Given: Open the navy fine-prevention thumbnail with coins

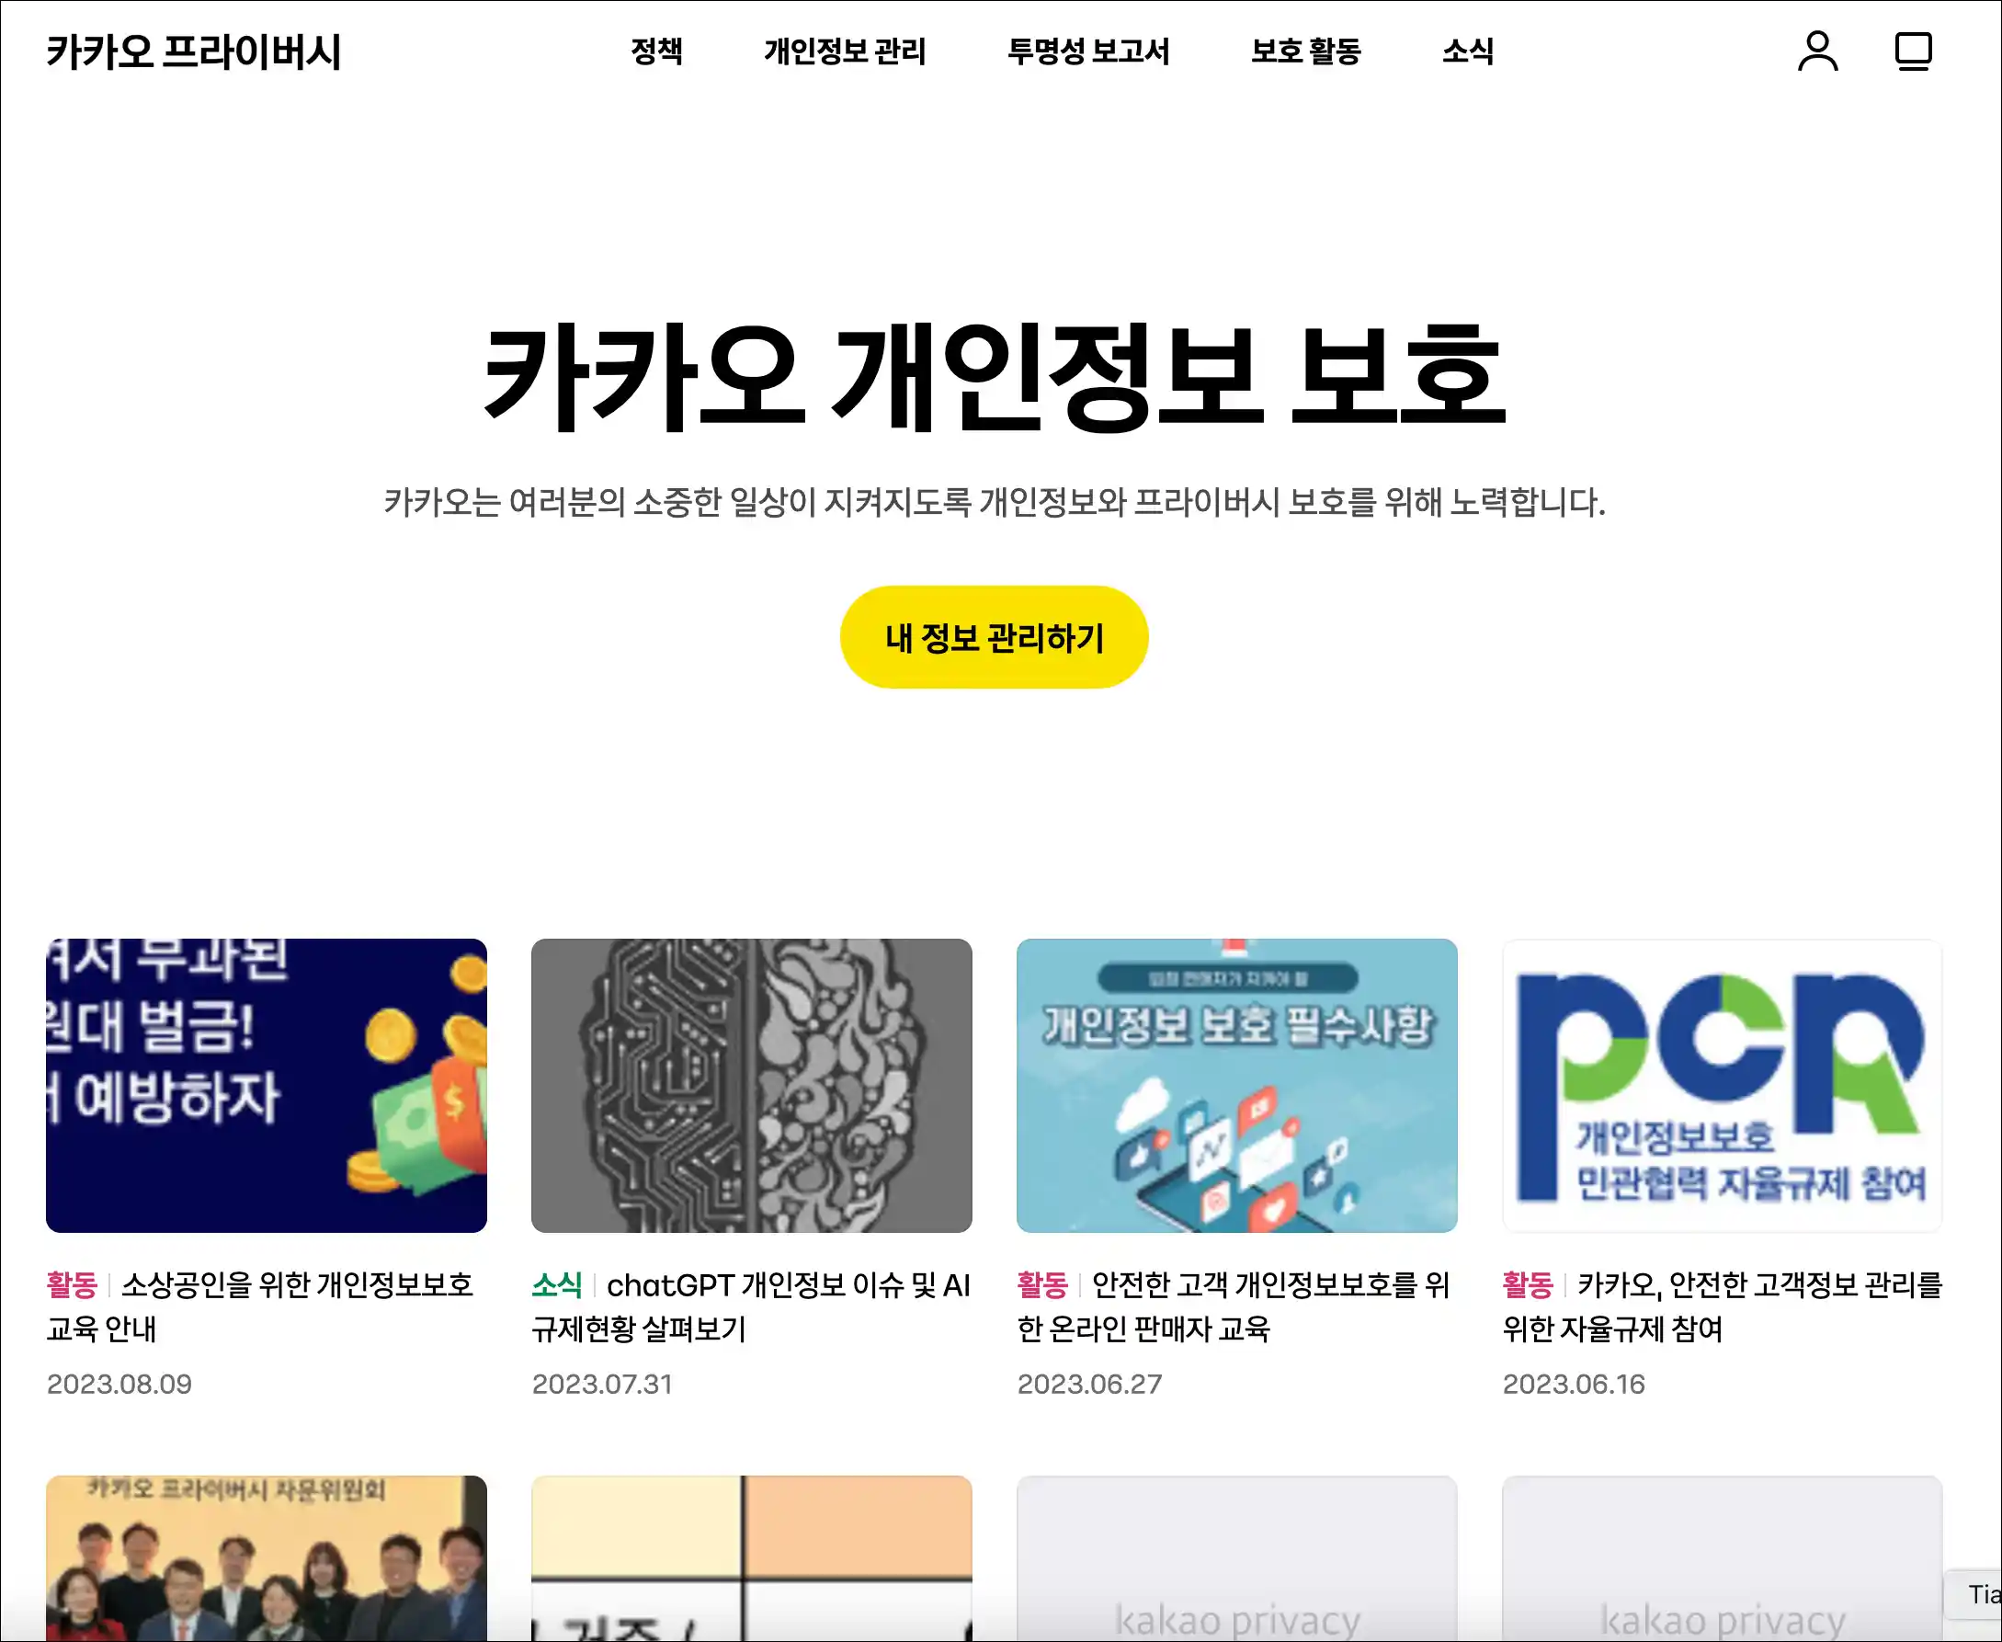Looking at the screenshot, I should (x=267, y=1086).
